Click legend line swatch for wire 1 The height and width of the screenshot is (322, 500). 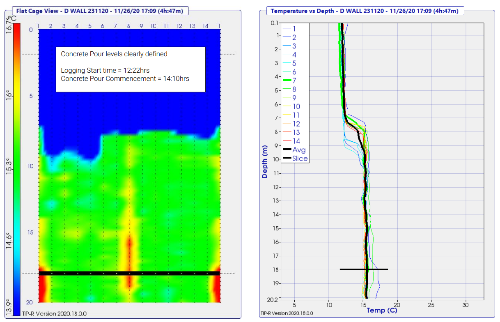coord(287,29)
